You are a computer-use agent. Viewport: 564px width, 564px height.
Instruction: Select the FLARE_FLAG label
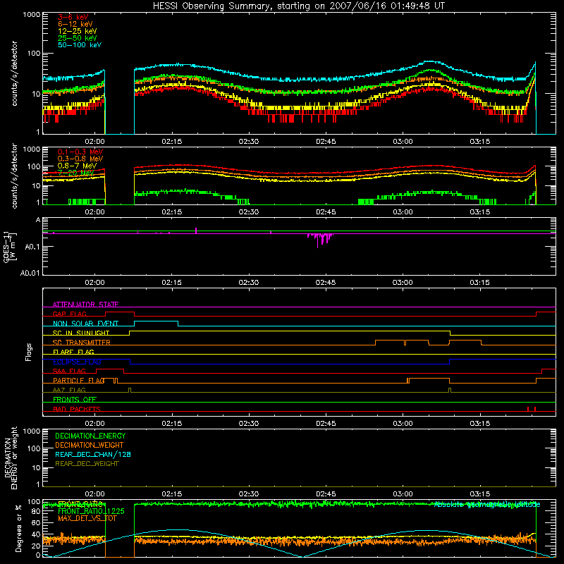[73, 352]
